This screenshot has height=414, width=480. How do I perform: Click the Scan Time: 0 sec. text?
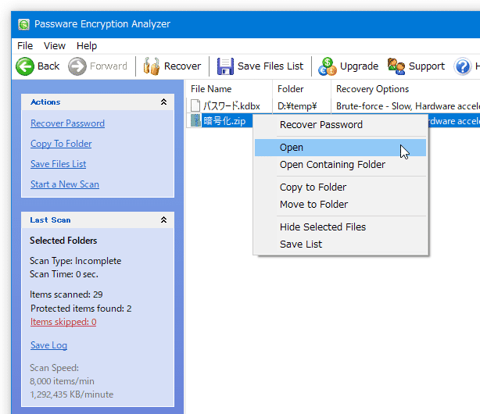(64, 274)
